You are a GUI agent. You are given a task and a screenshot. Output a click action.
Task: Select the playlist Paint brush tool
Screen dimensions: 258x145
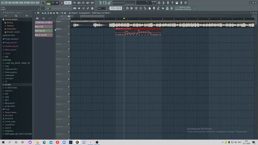[x=46, y=13]
